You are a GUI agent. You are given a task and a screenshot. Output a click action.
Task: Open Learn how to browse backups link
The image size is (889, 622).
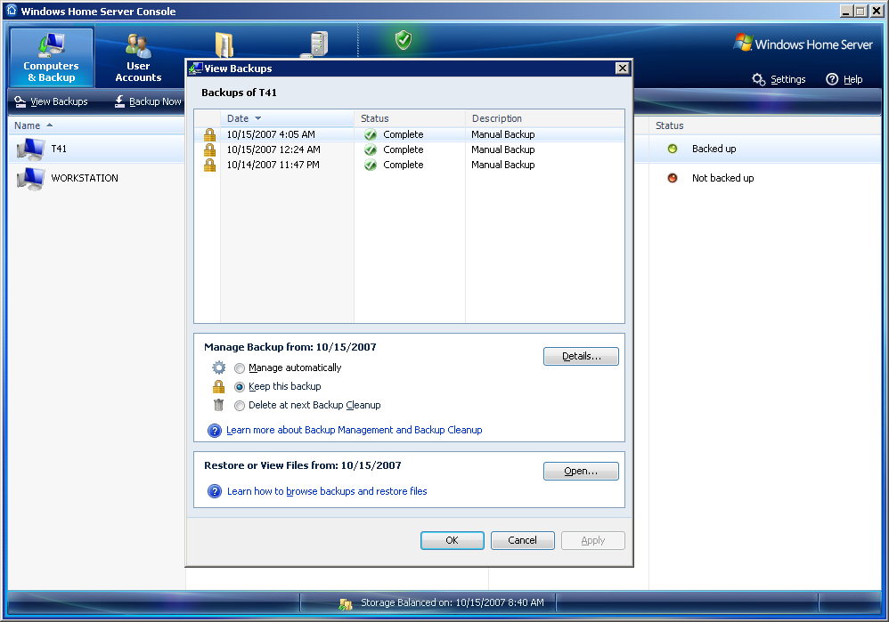click(x=327, y=491)
